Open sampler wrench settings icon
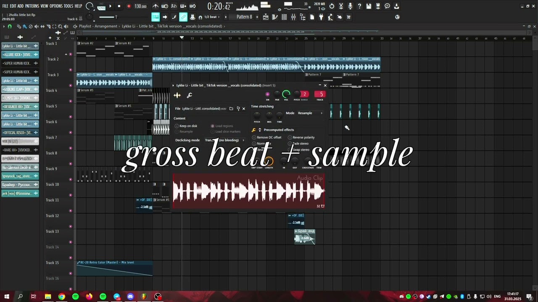The image size is (538, 302). [190, 96]
